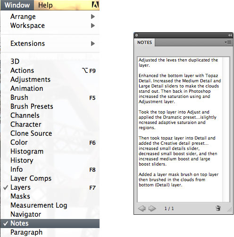234x237 pixels.
Task: Select Clone Source menu item
Action: tap(50, 133)
